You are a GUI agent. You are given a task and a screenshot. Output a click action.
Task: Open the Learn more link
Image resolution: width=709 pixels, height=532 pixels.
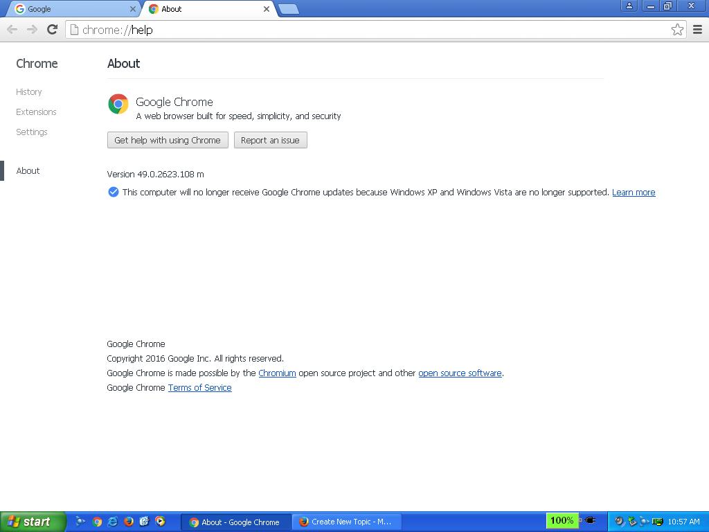pyautogui.click(x=634, y=193)
